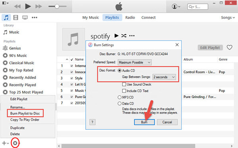
Task: Choose Edit Playlist from the context menu
Action: coord(19,99)
